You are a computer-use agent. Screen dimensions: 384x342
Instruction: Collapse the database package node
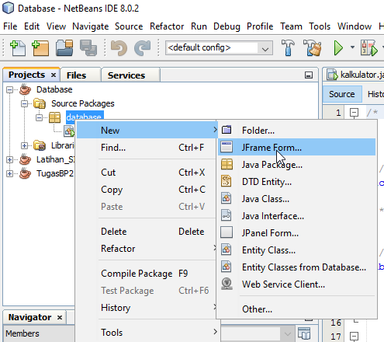pyautogui.click(x=39, y=117)
